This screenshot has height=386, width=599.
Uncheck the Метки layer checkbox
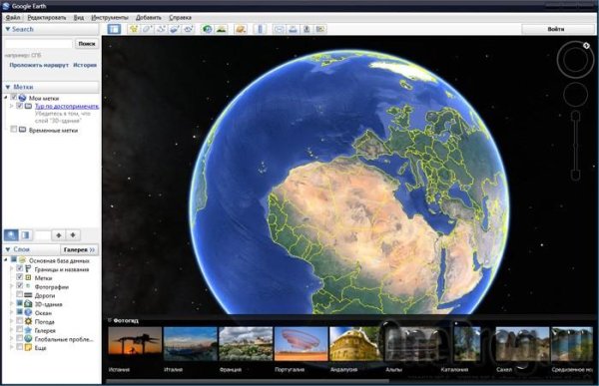point(20,277)
